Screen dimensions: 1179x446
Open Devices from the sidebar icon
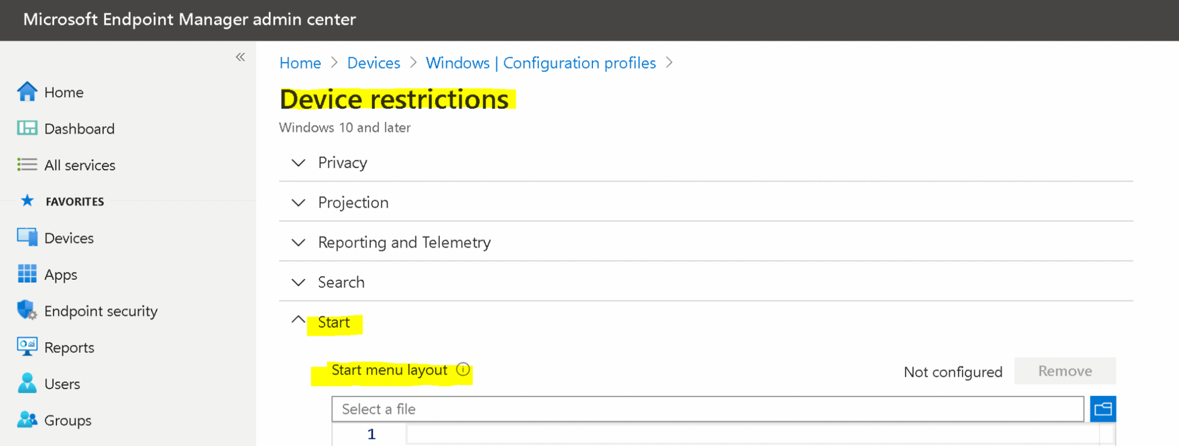(26, 237)
